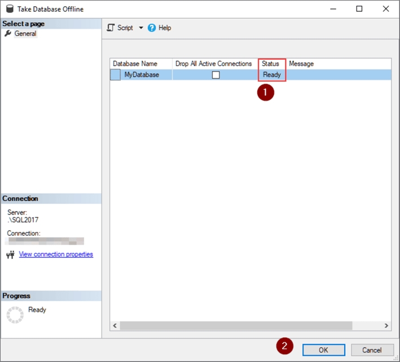Click the database icon in title bar

click(x=9, y=9)
